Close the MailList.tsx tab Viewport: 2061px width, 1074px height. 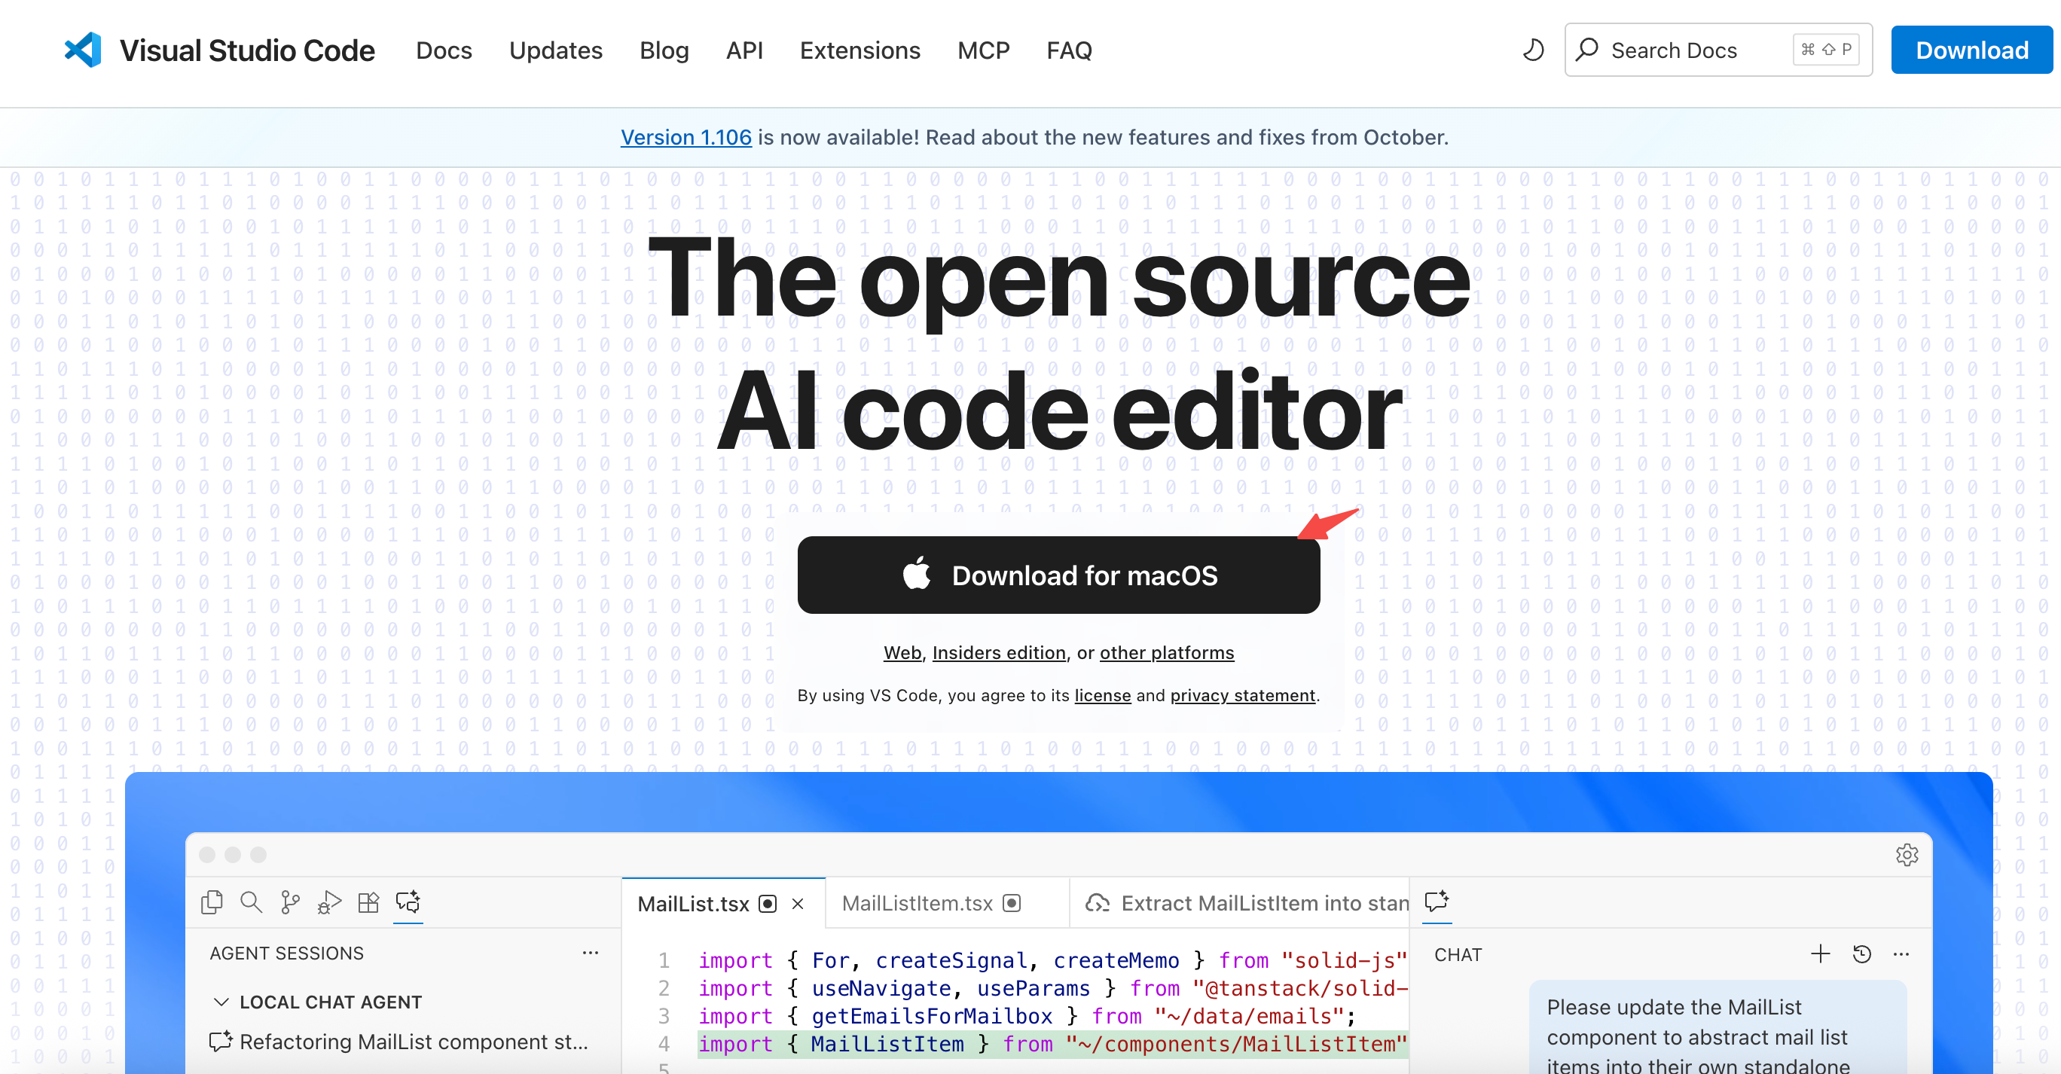tap(798, 904)
